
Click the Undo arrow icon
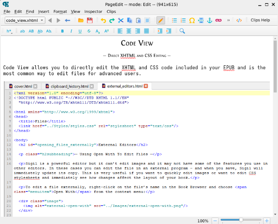tap(103, 20)
